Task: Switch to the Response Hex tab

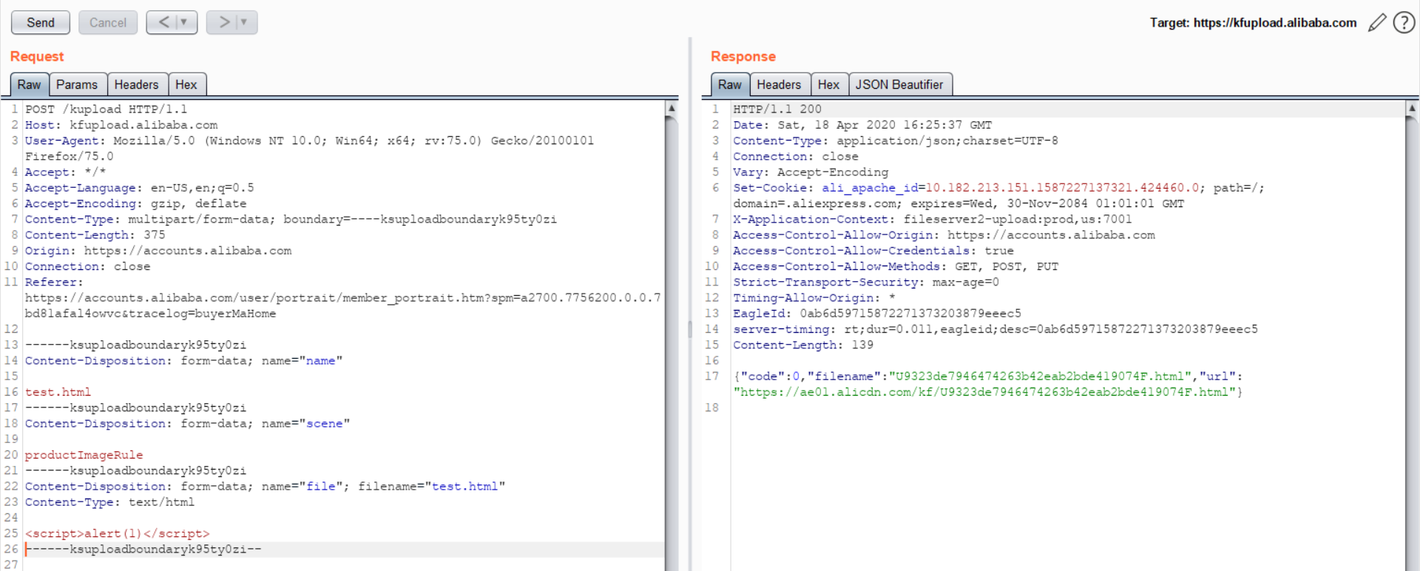Action: (x=829, y=85)
